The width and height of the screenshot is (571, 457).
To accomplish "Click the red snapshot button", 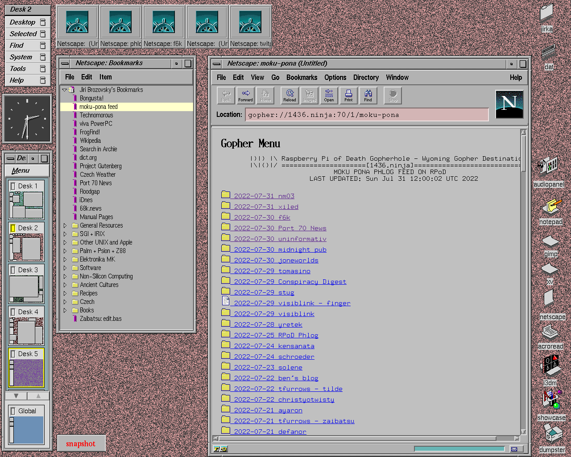I will 81,444.
